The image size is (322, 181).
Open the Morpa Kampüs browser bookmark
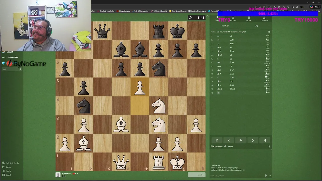coord(123,11)
